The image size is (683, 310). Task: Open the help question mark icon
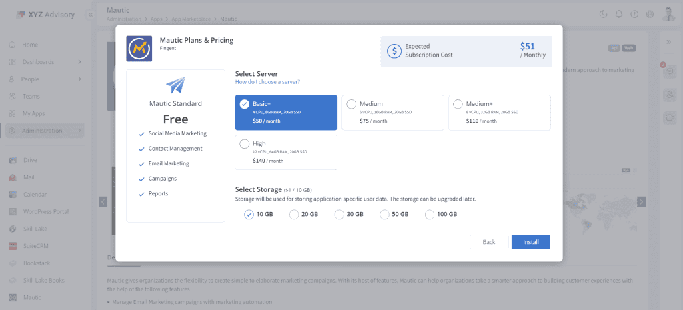[x=635, y=14]
